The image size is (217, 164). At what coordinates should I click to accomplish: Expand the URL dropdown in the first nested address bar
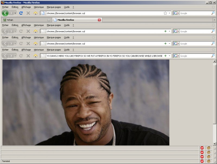(169, 31)
